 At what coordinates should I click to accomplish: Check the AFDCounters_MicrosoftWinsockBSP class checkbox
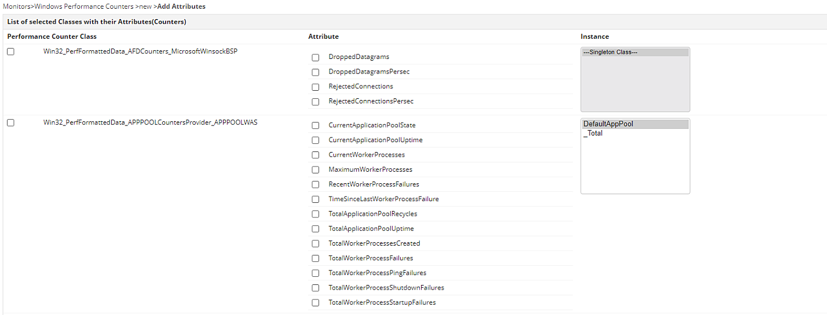[x=10, y=51]
